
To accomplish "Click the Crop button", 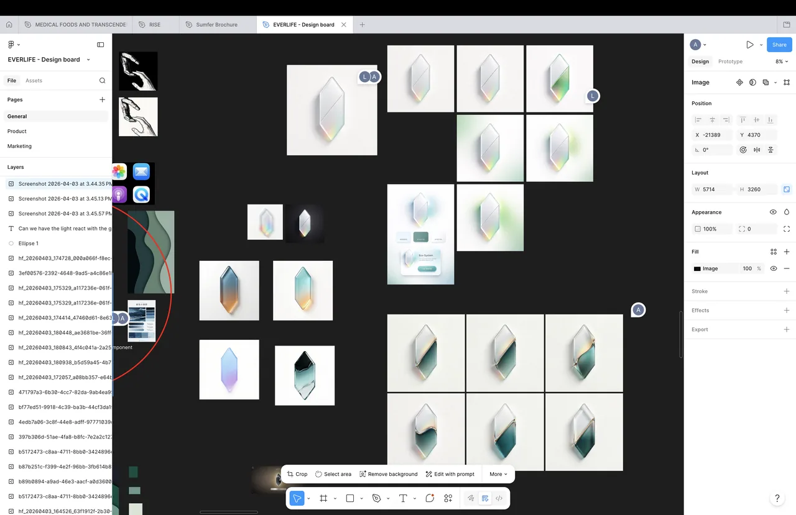I will click(x=297, y=474).
